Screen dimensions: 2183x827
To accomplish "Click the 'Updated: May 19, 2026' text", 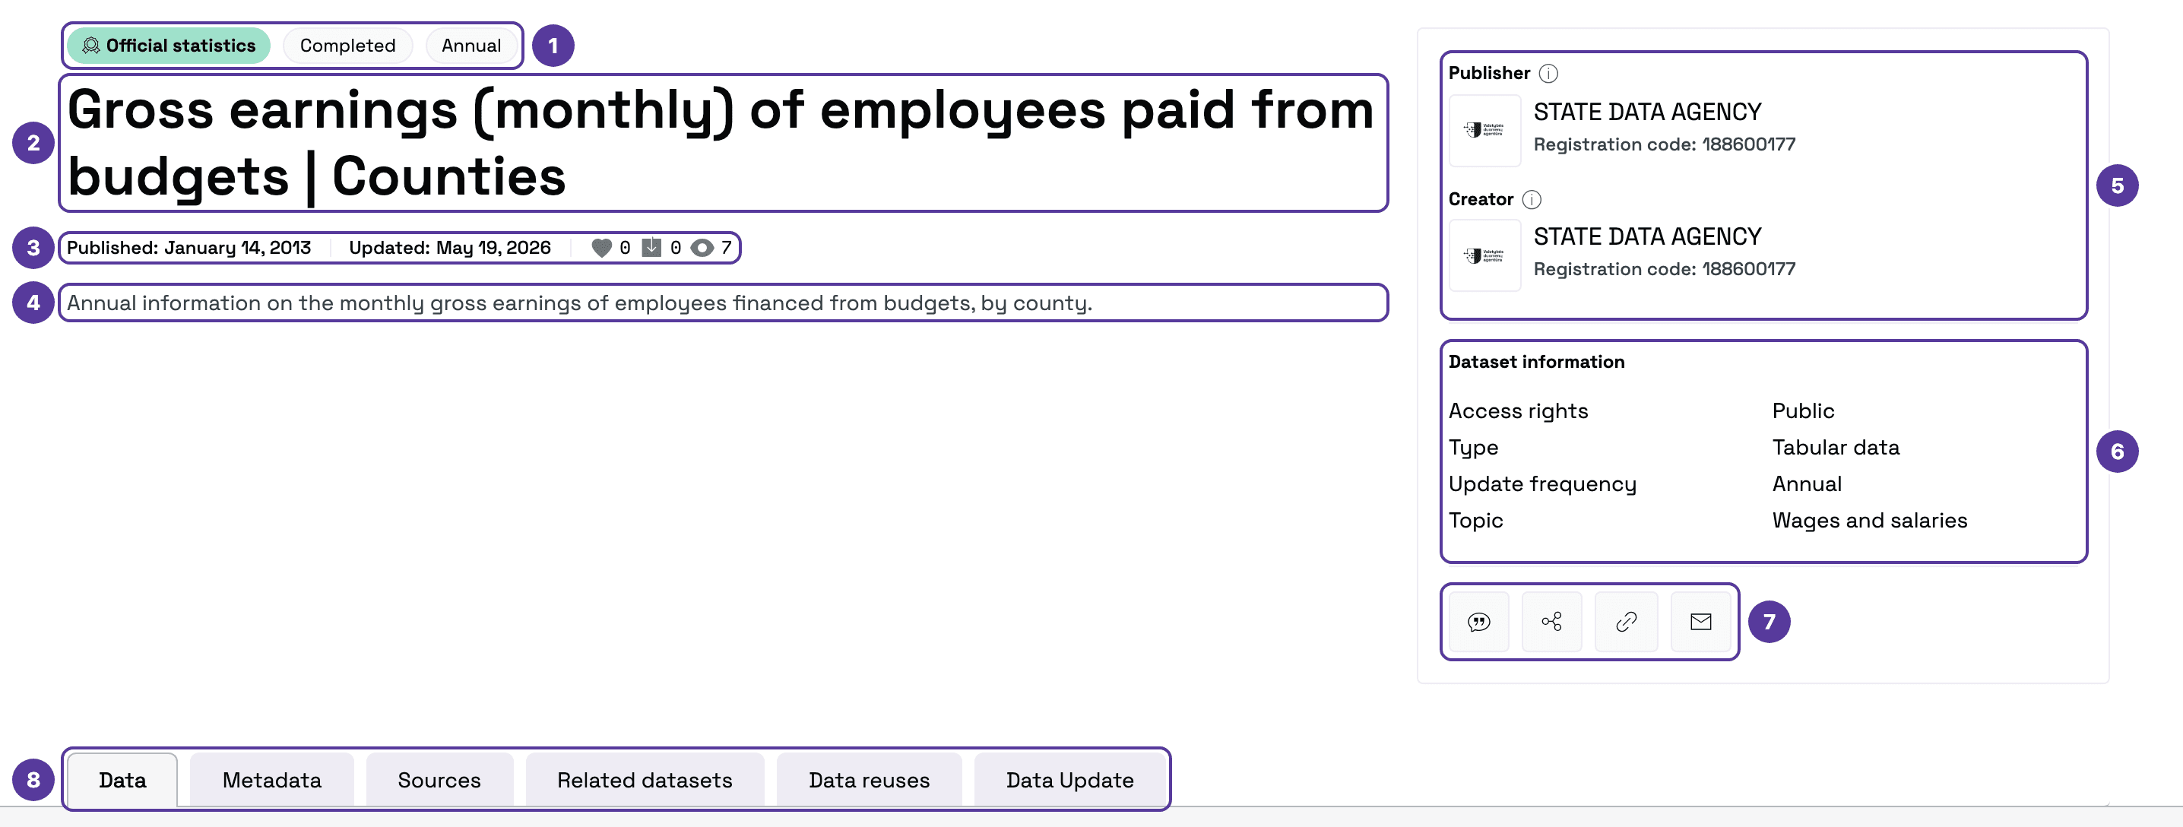I will 450,248.
